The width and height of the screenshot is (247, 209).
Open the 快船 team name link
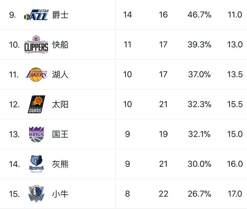pyautogui.click(x=60, y=45)
